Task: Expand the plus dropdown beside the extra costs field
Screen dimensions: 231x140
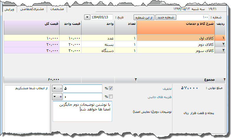Action: (x=56, y=96)
